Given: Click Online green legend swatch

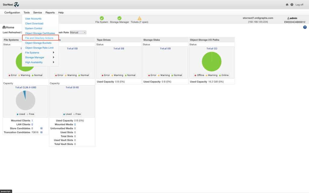Looking at the screenshot, I should click(220, 75).
